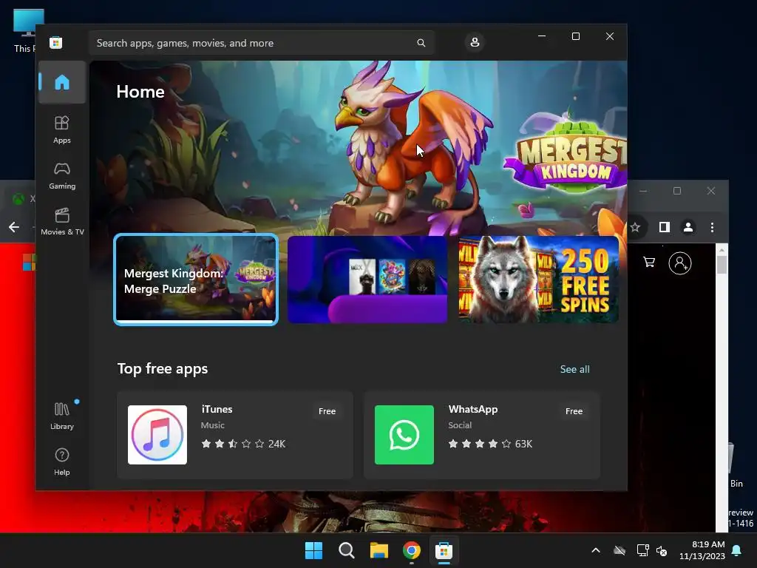Viewport: 757px width, 568px height.
Task: Toggle the side panel in browser window
Action: (x=665, y=227)
